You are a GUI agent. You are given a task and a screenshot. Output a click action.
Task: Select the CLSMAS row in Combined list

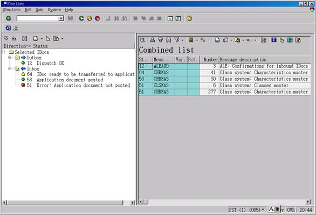[x=224, y=85]
